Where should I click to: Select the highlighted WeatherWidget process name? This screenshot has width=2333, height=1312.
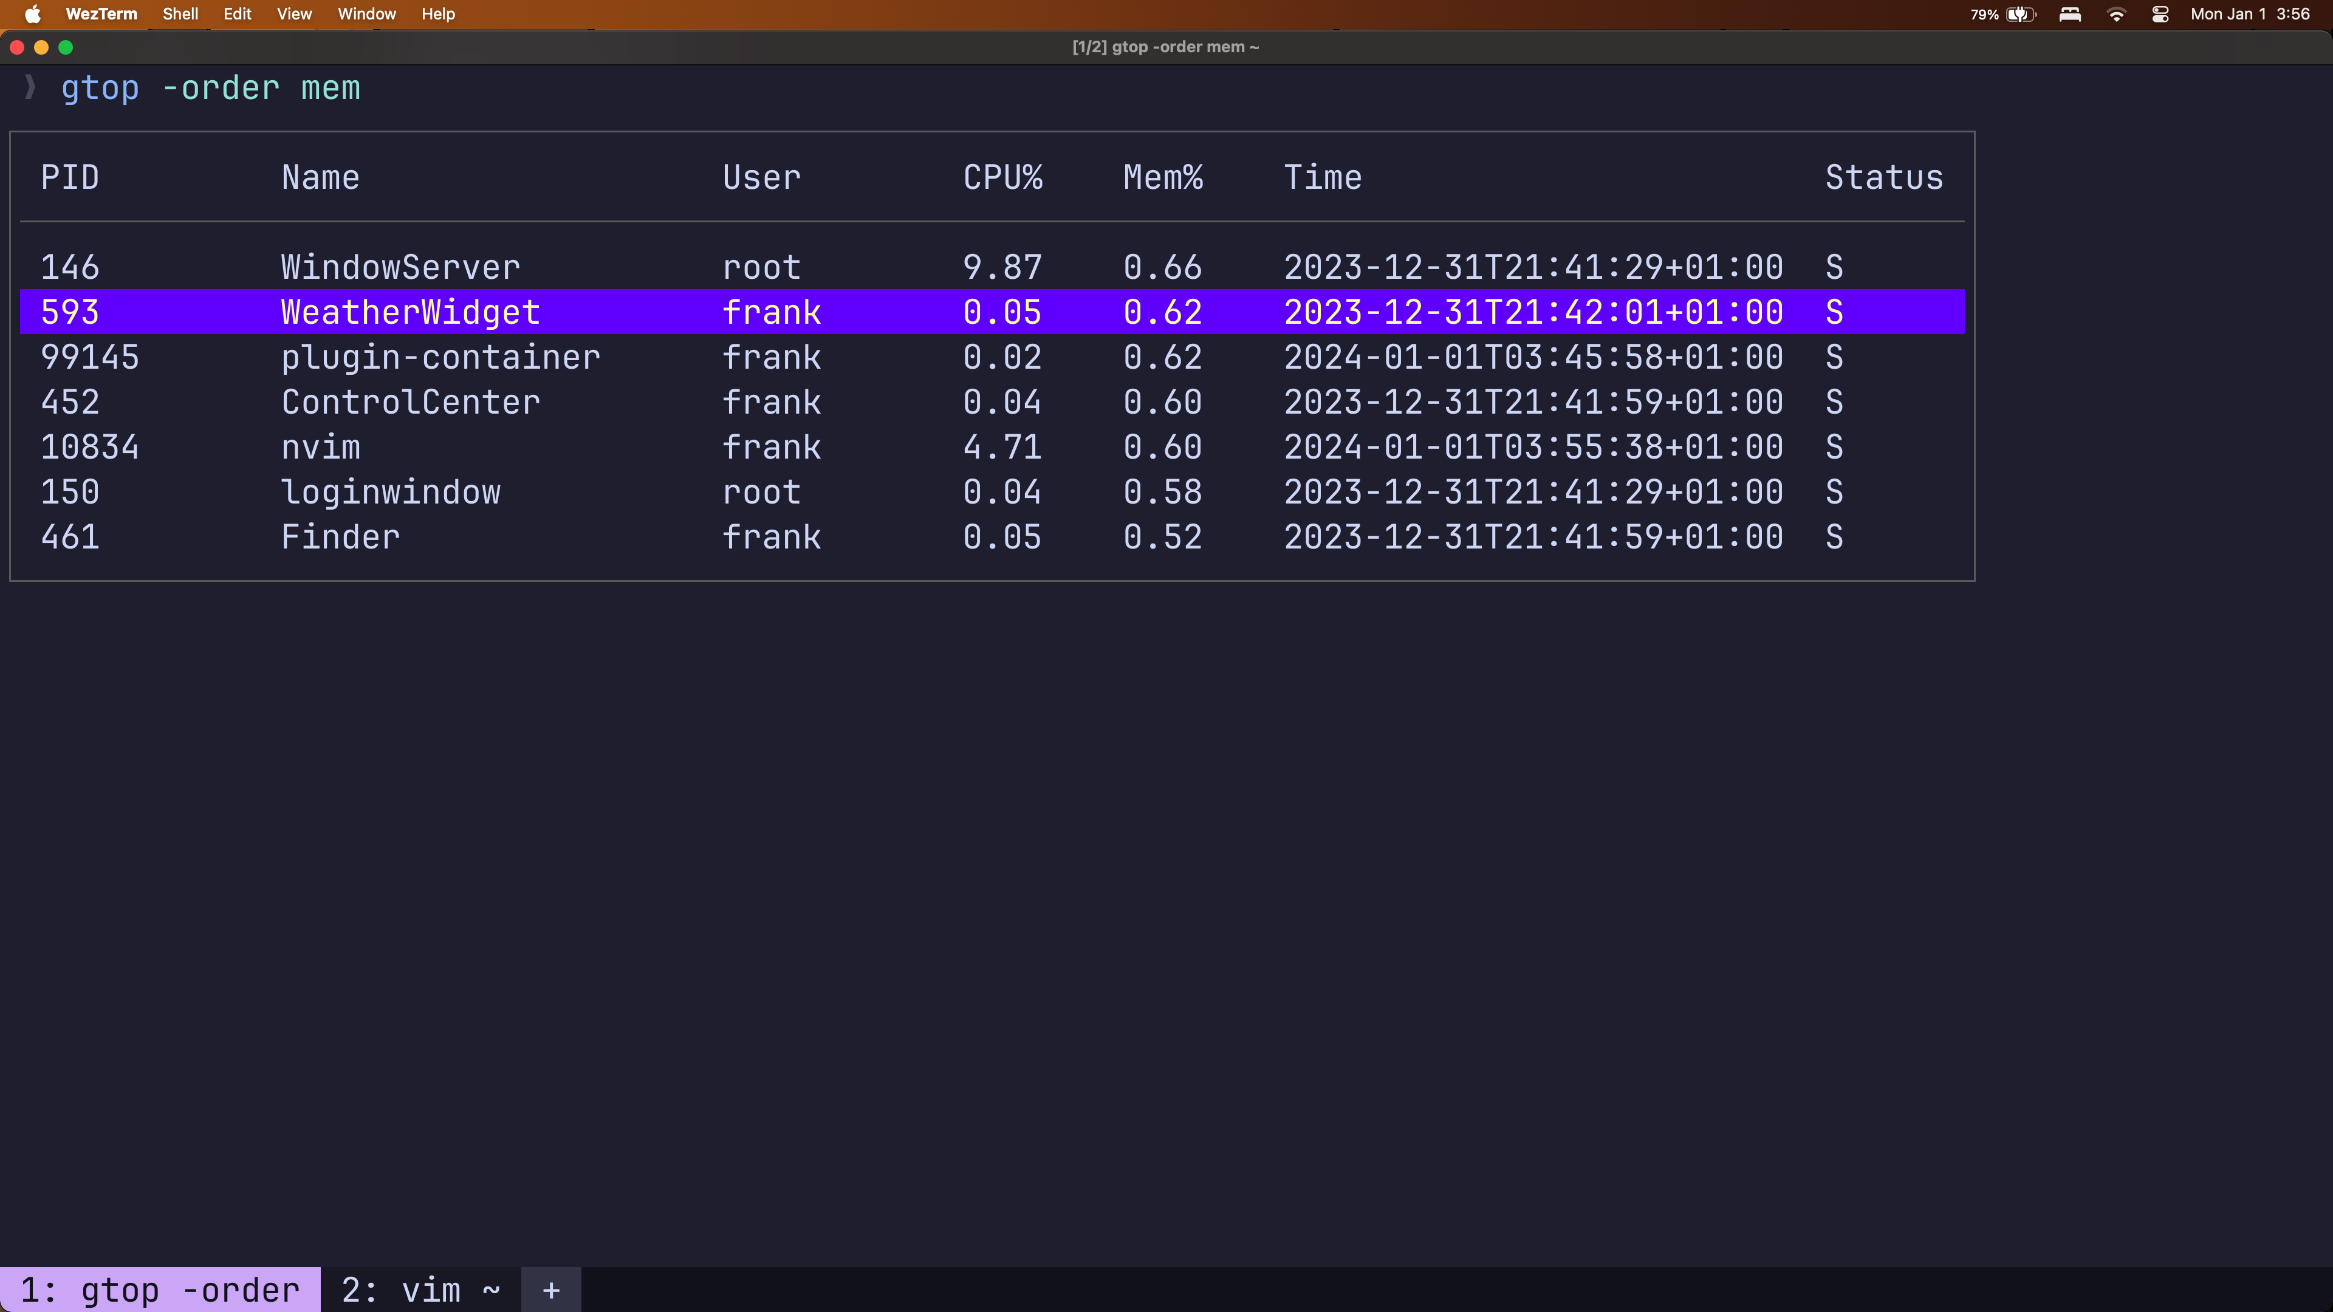[x=410, y=312]
